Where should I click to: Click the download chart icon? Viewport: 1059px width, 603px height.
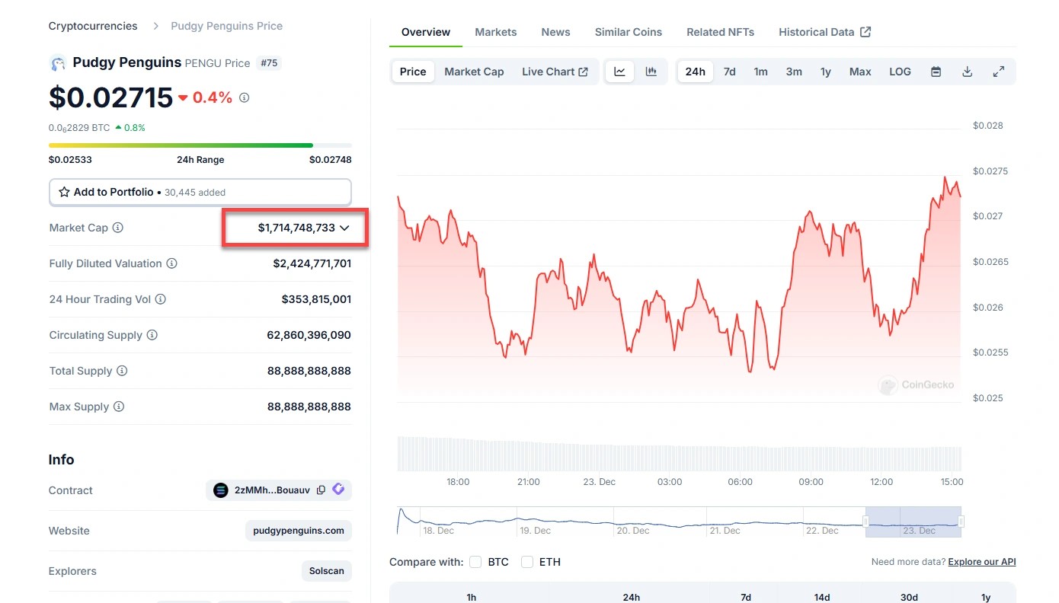967,72
